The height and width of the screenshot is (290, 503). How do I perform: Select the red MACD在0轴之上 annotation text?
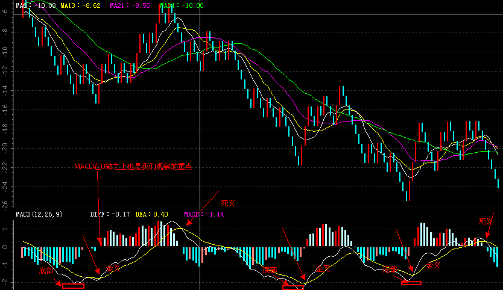133,167
